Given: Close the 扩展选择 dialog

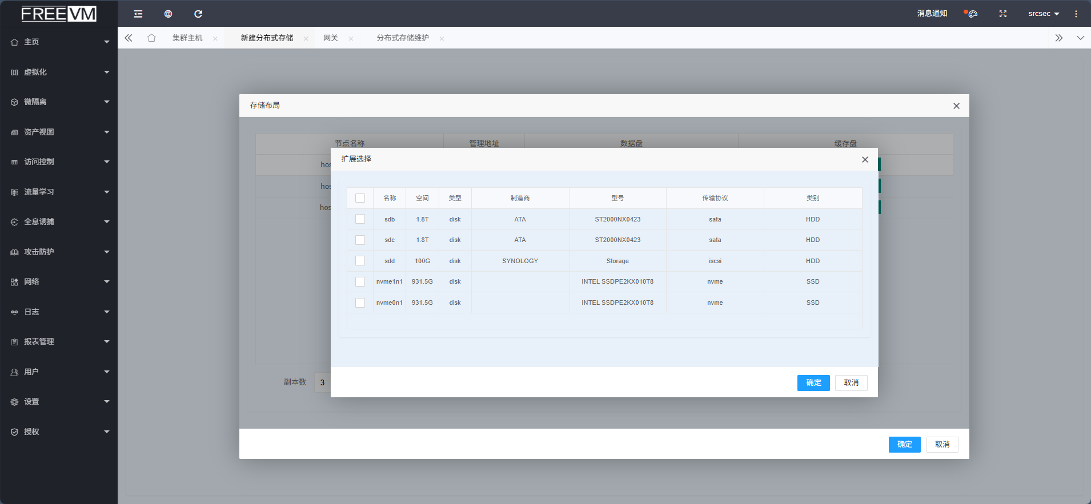Looking at the screenshot, I should [x=865, y=160].
